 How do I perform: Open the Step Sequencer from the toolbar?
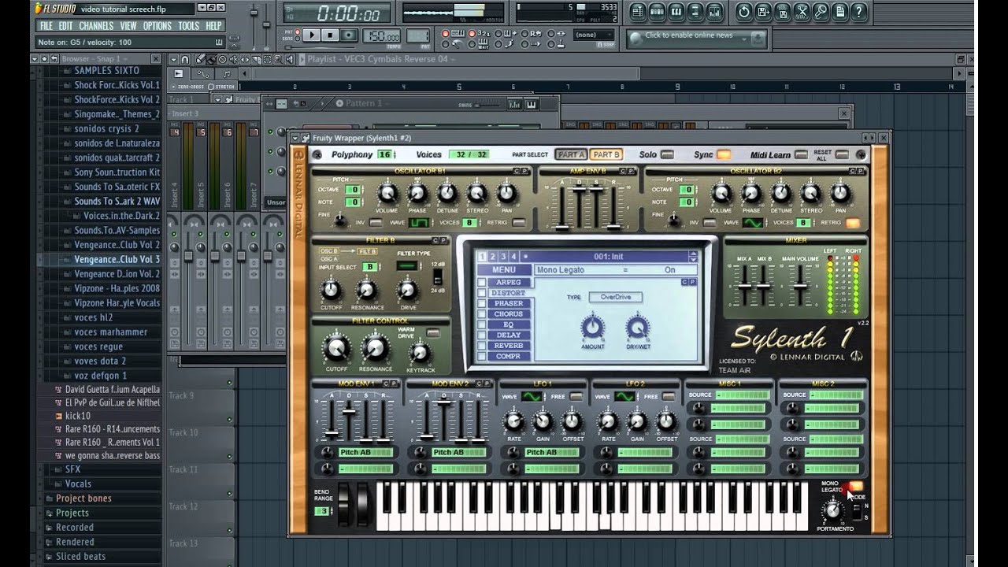(x=657, y=12)
